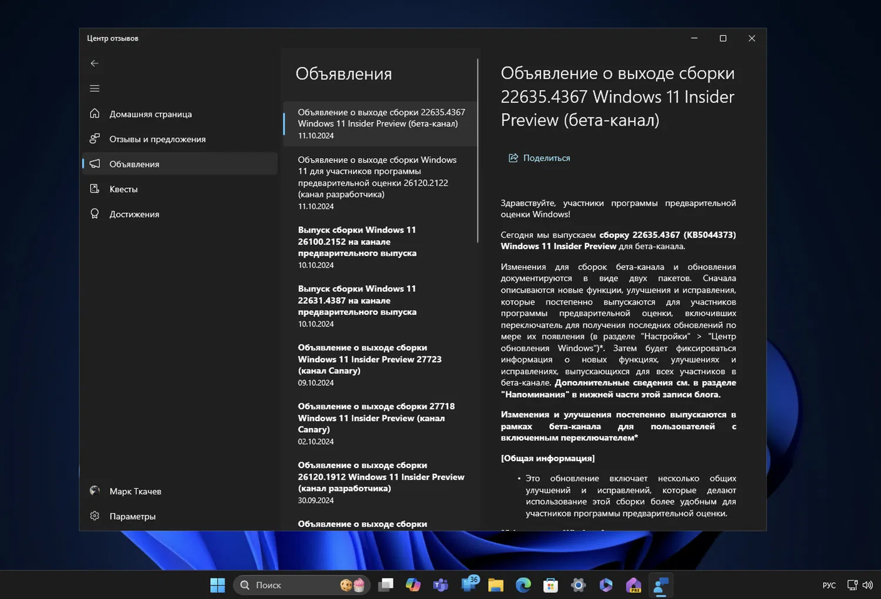Open the taskbar app with 36 badge
The height and width of the screenshot is (599, 881).
[469, 584]
